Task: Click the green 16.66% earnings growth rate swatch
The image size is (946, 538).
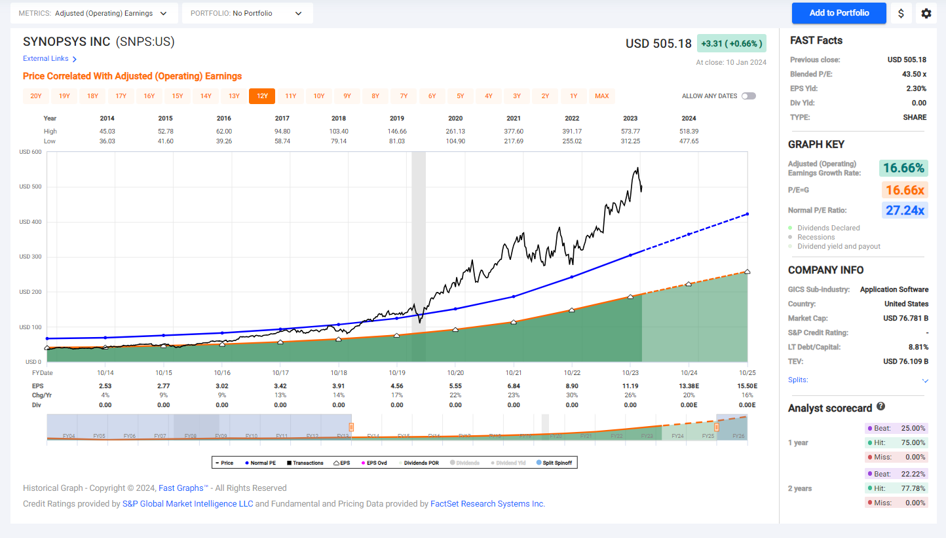Action: point(904,168)
